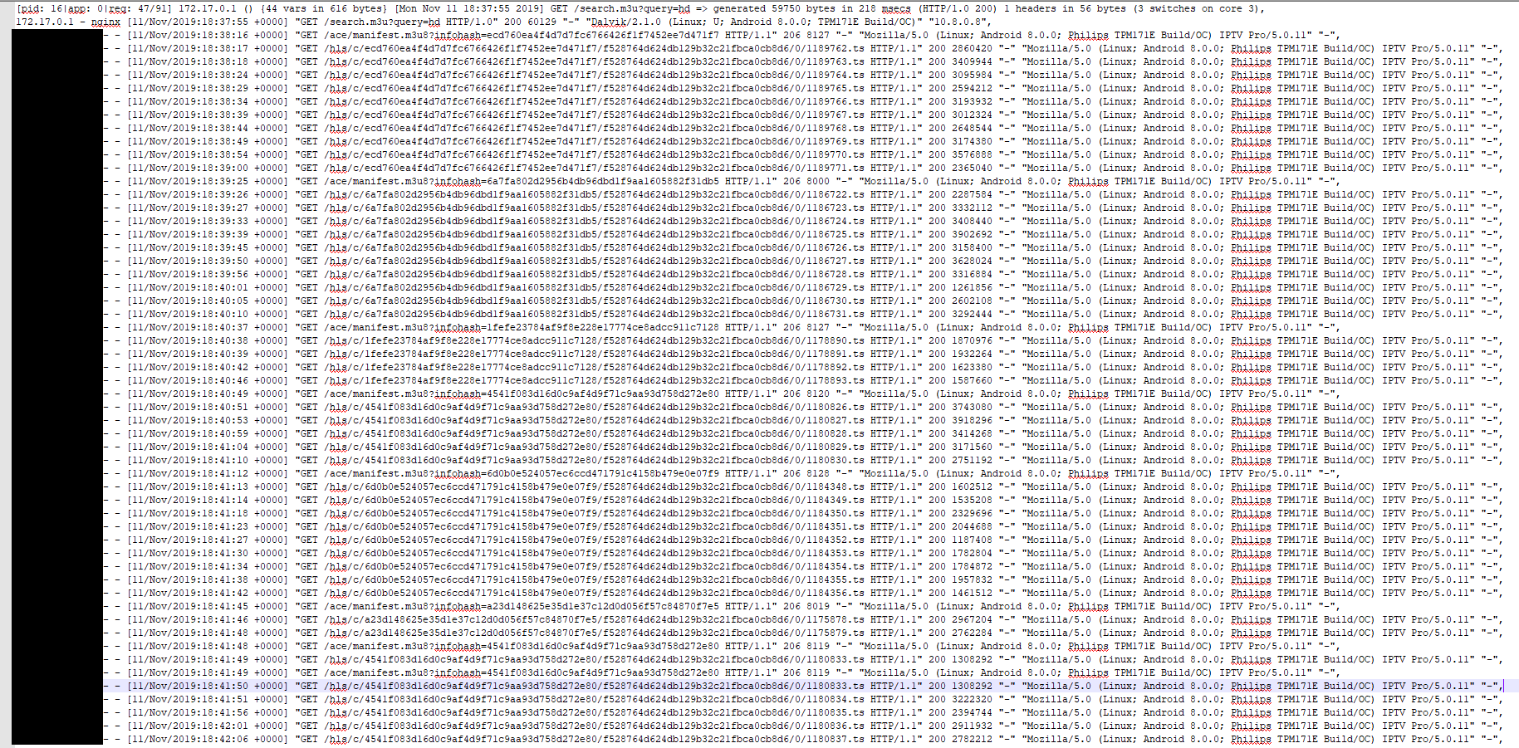Click segment filename 1184350.ts
Viewport: 1519px width, 748px height.
[835, 513]
